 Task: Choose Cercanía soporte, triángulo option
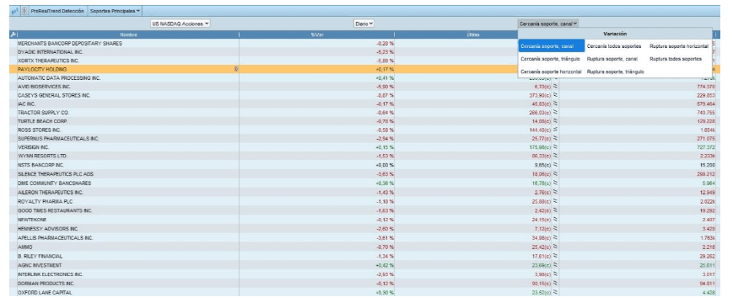click(550, 59)
